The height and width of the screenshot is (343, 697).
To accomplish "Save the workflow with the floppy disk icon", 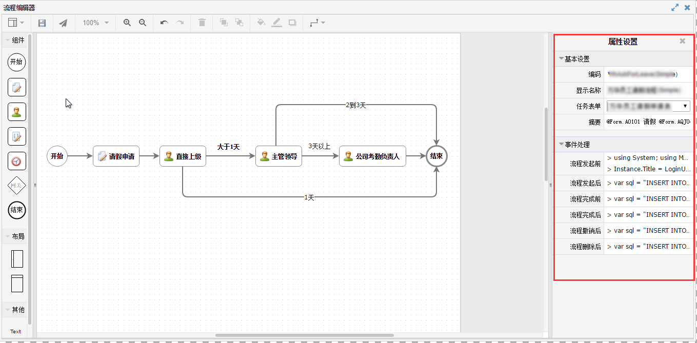I will pyautogui.click(x=42, y=23).
